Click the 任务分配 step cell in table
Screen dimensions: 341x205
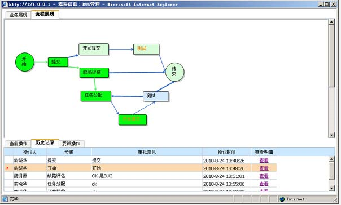(69, 184)
